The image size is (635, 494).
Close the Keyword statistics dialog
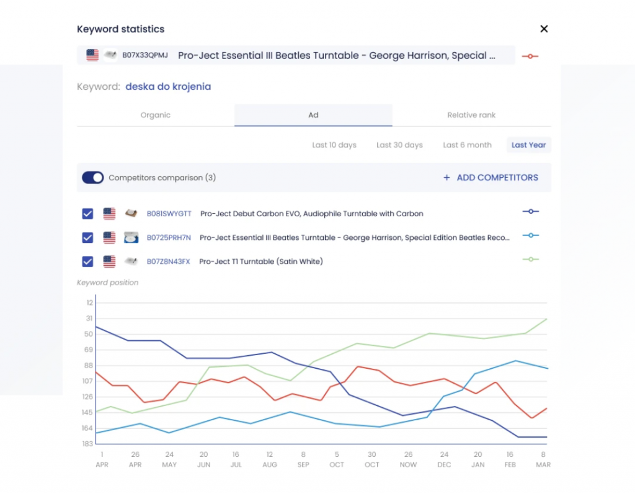pos(544,29)
